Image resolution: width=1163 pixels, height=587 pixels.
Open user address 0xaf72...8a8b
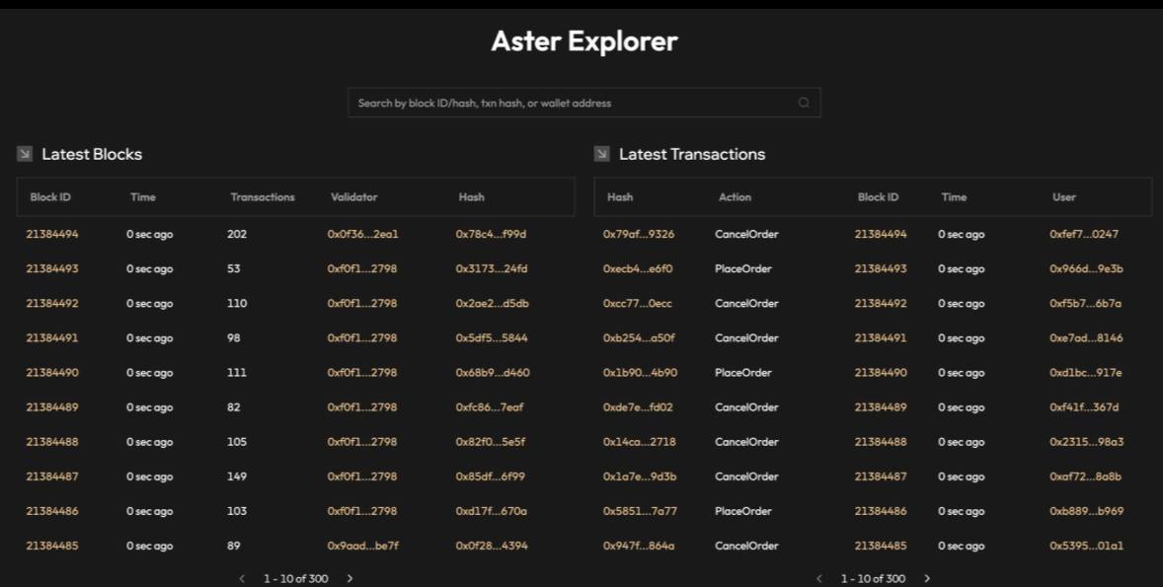tap(1085, 476)
